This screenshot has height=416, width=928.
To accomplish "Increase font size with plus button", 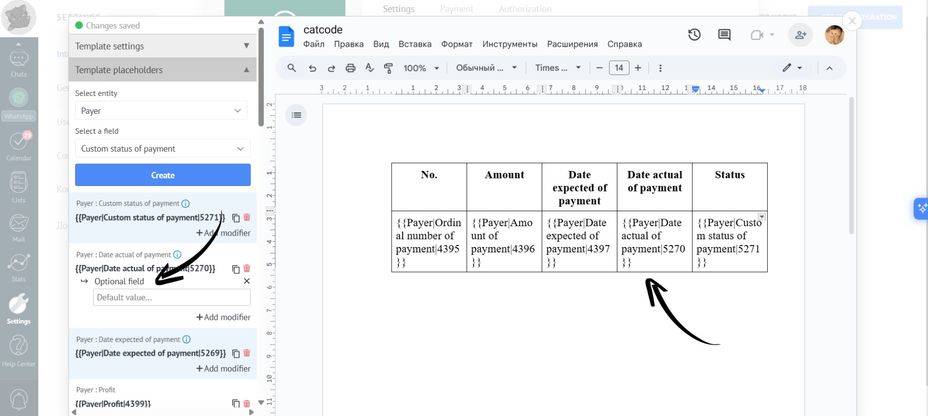I will coord(638,68).
